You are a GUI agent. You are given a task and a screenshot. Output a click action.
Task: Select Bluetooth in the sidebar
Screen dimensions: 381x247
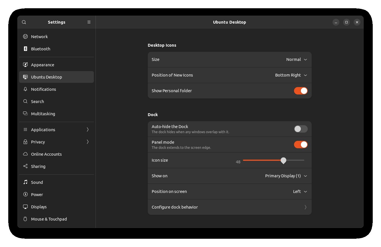(56, 49)
